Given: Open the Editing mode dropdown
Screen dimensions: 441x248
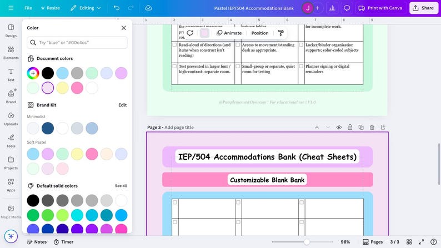Looking at the screenshot, I should pyautogui.click(x=86, y=8).
